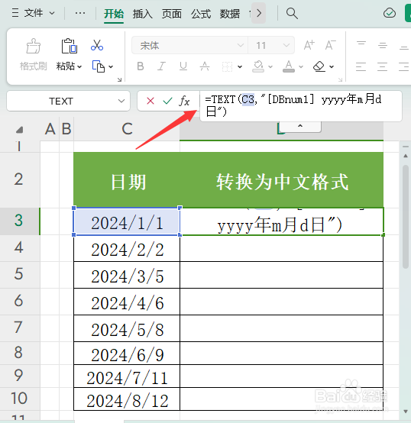411x423 pixels.
Task: Collapse the formula bar with up caret
Action: pyautogui.click(x=300, y=126)
